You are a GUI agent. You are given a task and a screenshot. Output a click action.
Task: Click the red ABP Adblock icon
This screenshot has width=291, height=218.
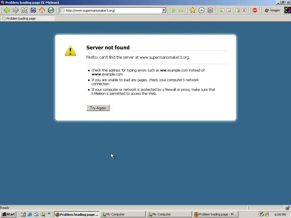coord(255,10)
